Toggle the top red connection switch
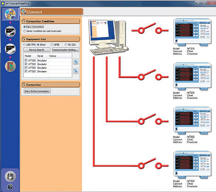The width and height of the screenshot is (216, 192). point(150,28)
